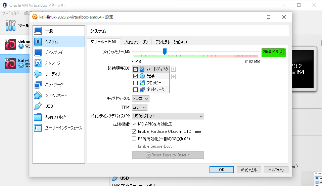
Task: Enable the EFIを有効化 checkbox
Action: click(x=134, y=139)
